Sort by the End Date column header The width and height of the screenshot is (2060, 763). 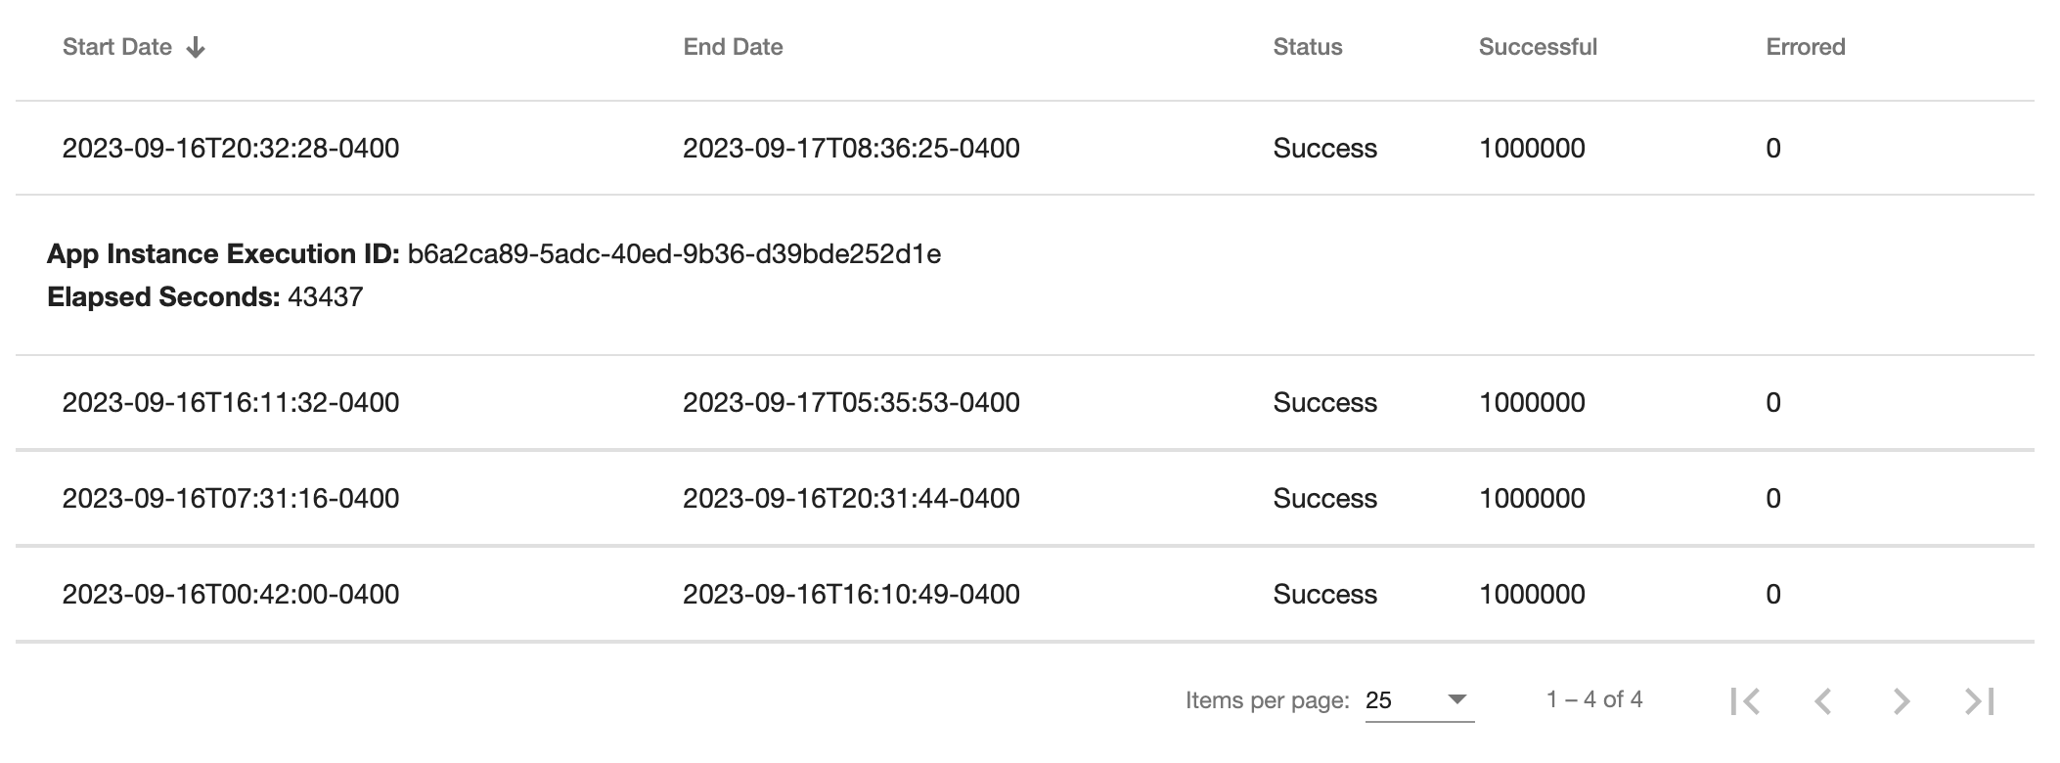pos(733,47)
